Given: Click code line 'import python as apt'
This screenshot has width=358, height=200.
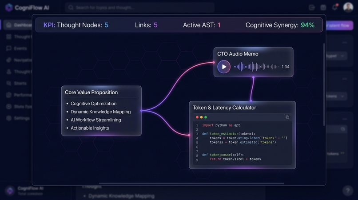Looking at the screenshot, I should click(x=221, y=125).
